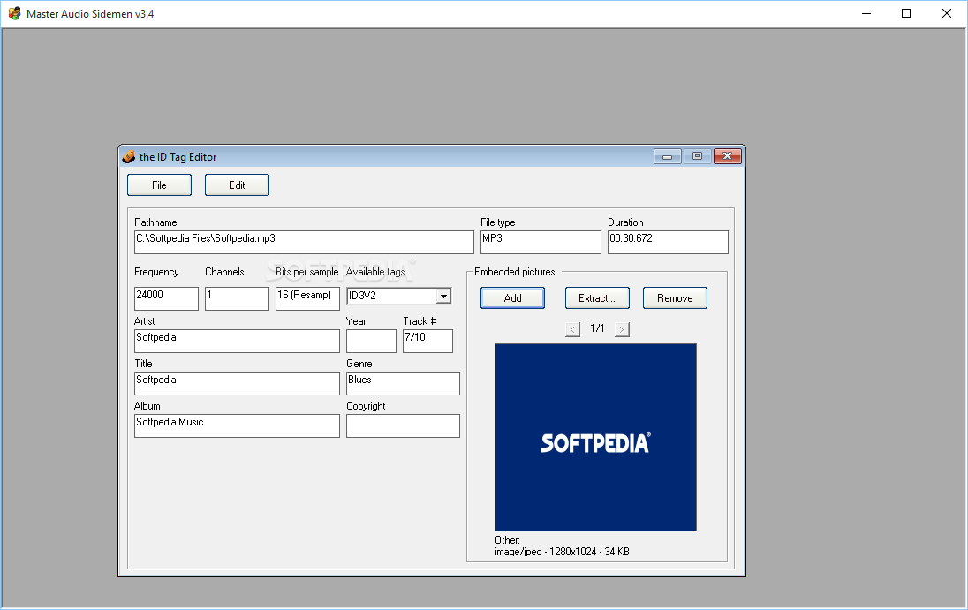Expand the Available tags ID3V2 dropdown
Screen dimensions: 968x610
point(443,297)
